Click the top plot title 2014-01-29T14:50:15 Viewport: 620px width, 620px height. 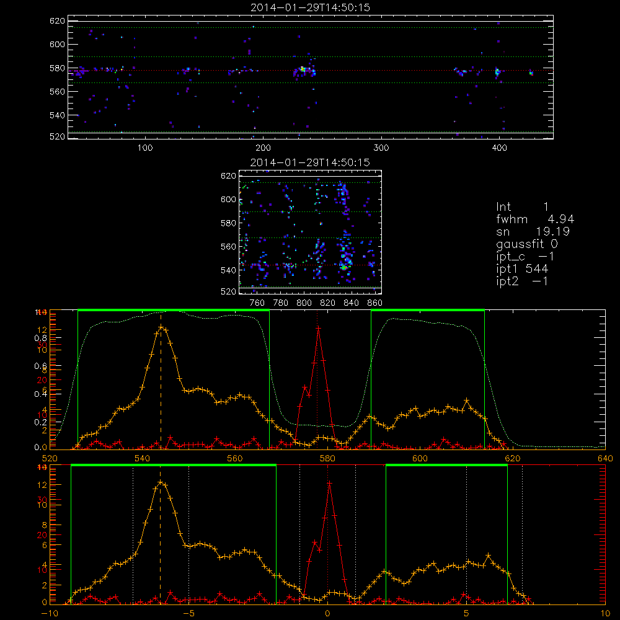311,7
